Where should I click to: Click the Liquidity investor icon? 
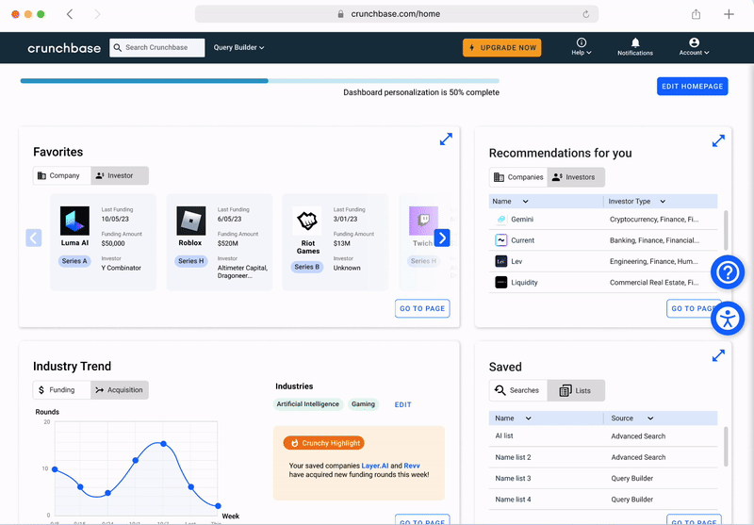click(501, 282)
